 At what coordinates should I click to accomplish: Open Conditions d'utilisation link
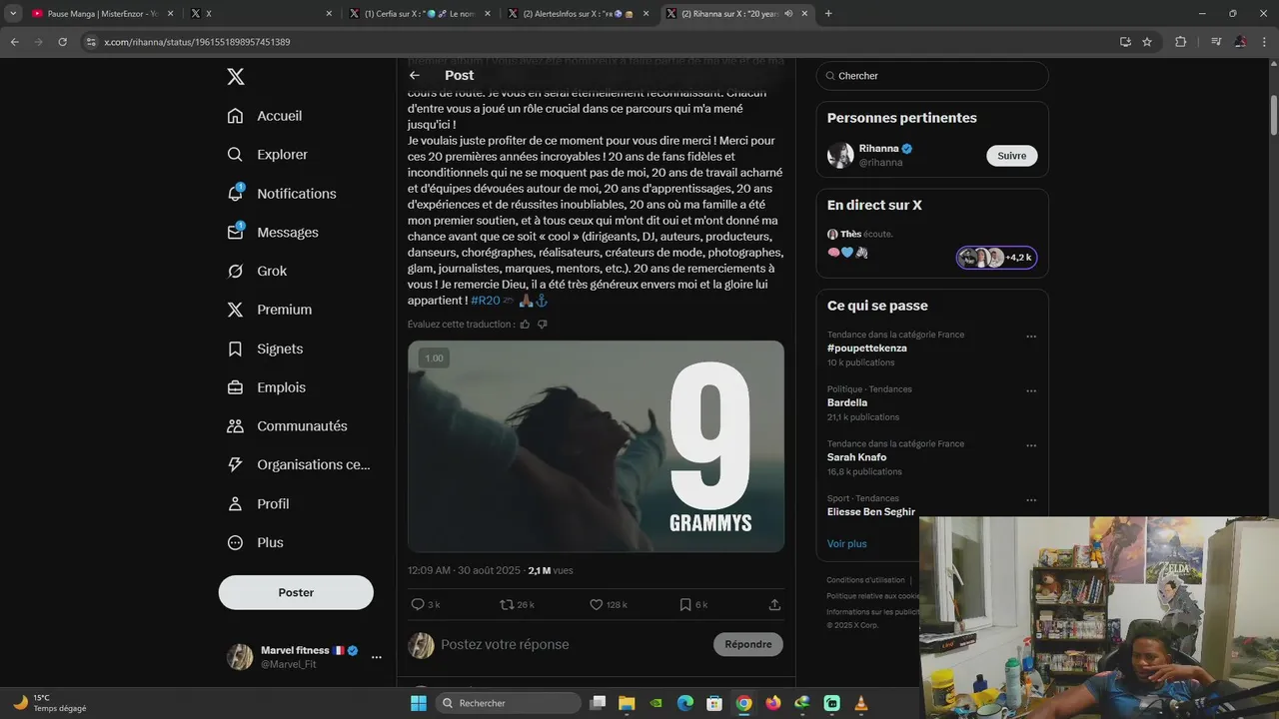865,580
